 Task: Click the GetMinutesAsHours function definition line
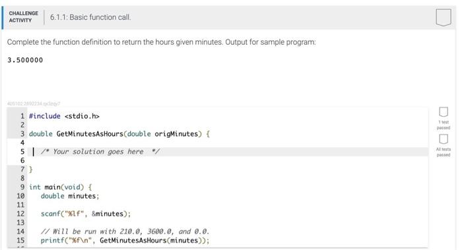tap(119, 134)
